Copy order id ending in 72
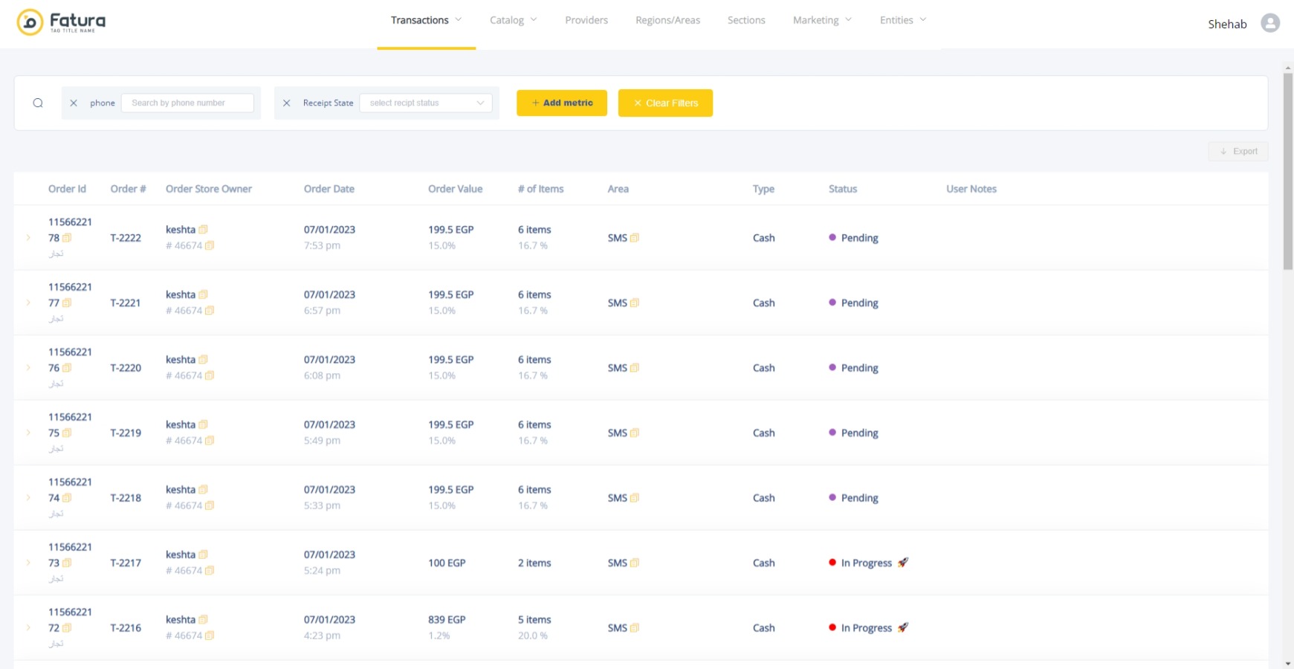Image resolution: width=1294 pixels, height=669 pixels. click(67, 628)
